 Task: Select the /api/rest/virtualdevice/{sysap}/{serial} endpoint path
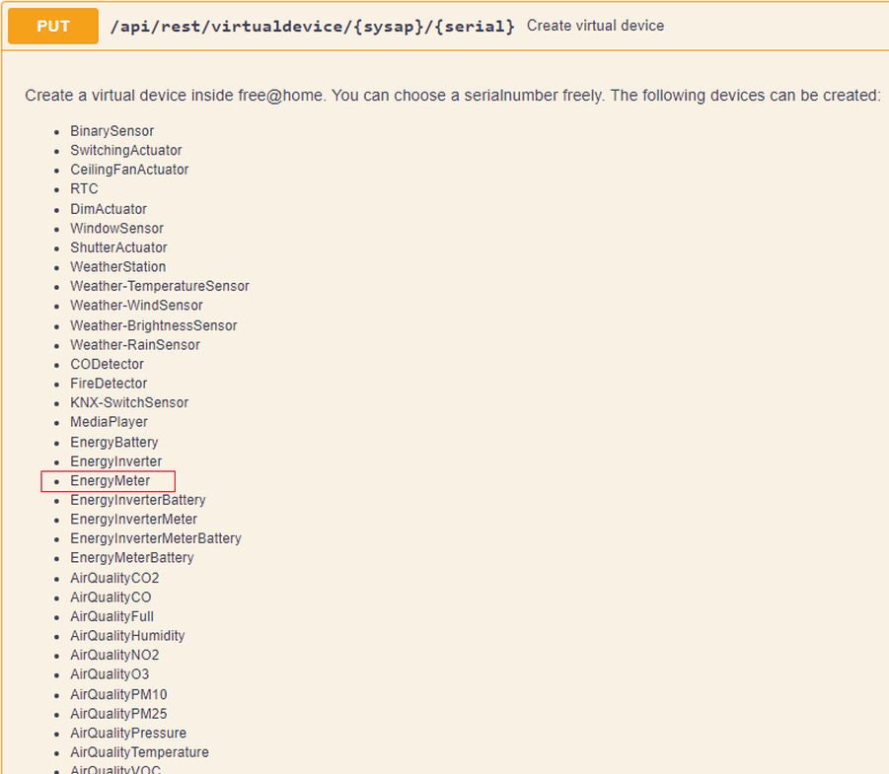point(313,26)
